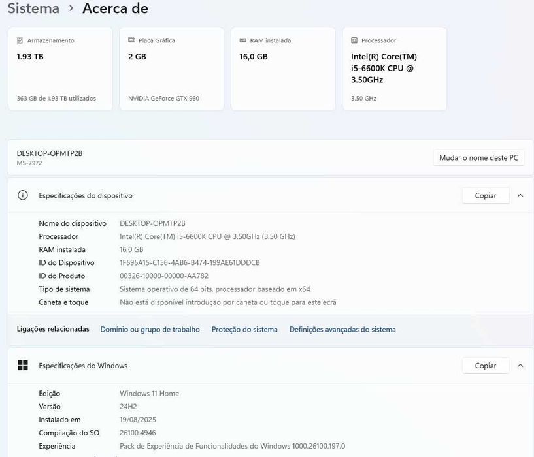
Task: Select Versão value 24H2
Action: pyautogui.click(x=128, y=407)
